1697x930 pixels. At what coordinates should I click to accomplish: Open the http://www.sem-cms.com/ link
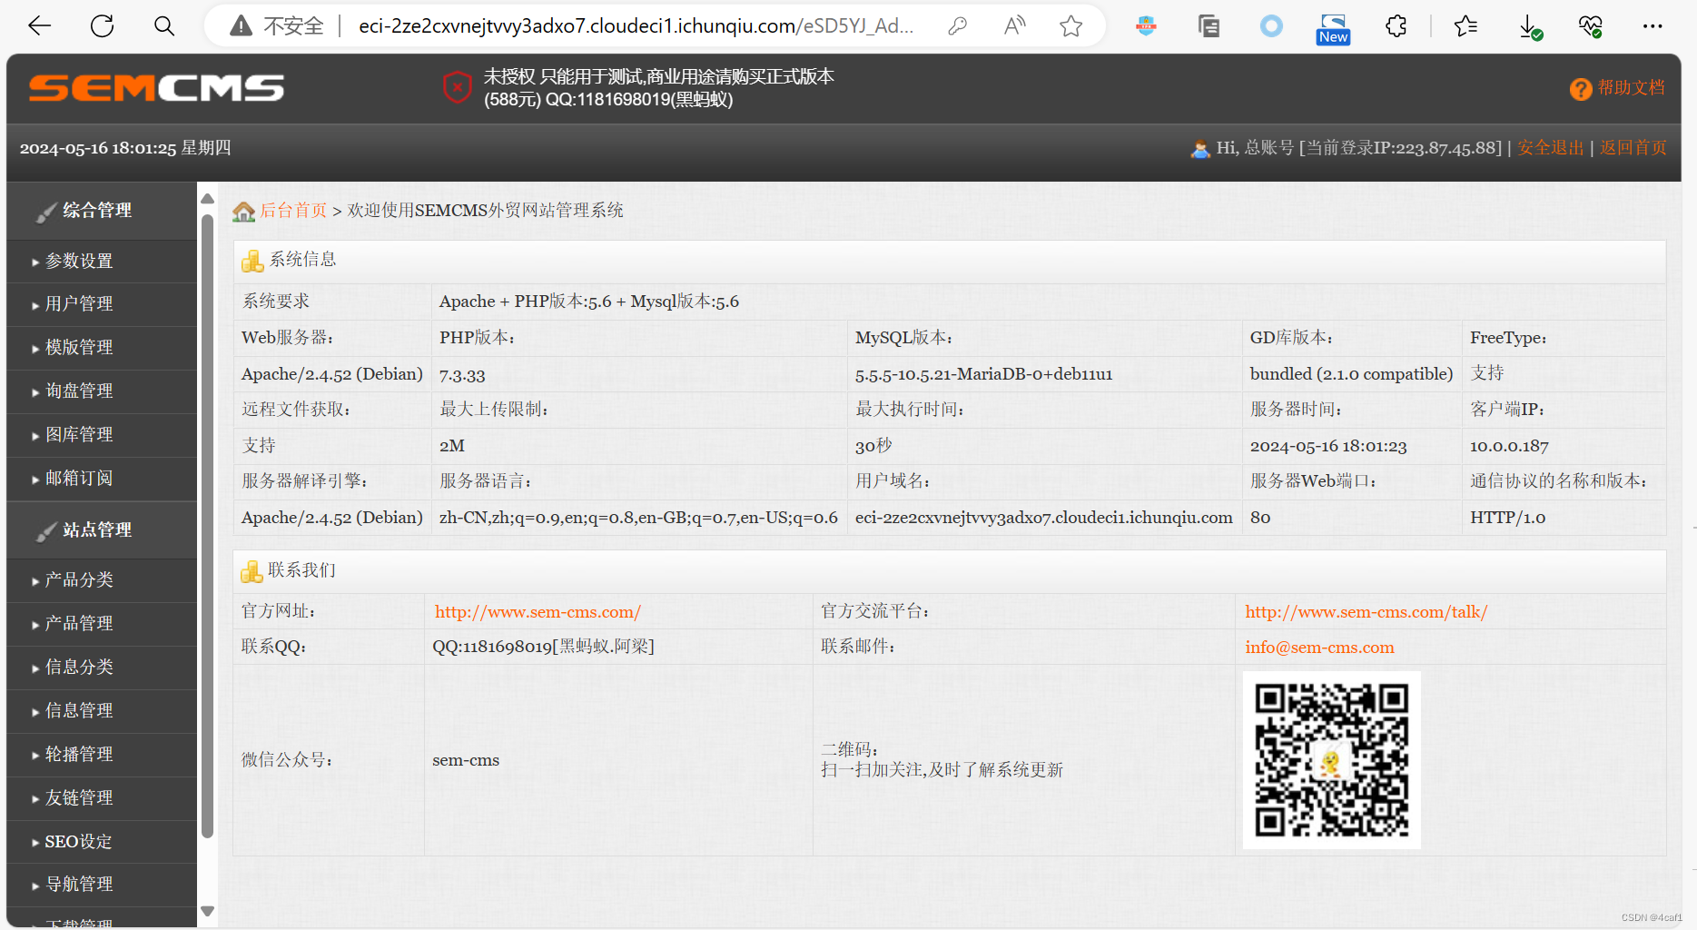coord(537,611)
